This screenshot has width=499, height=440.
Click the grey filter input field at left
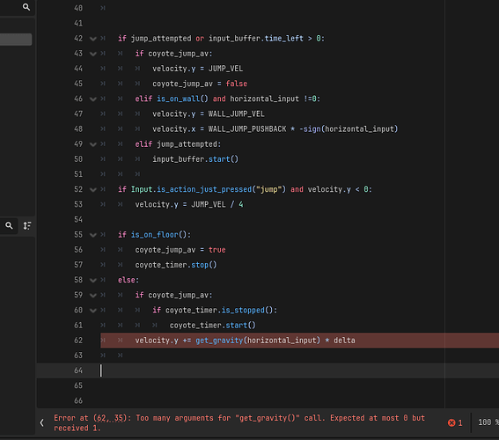point(16,40)
